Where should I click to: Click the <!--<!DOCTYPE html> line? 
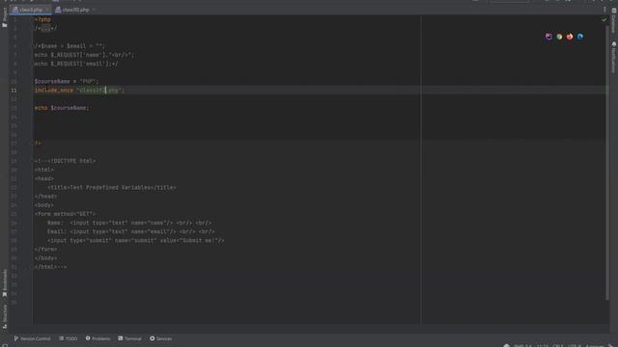tap(65, 161)
